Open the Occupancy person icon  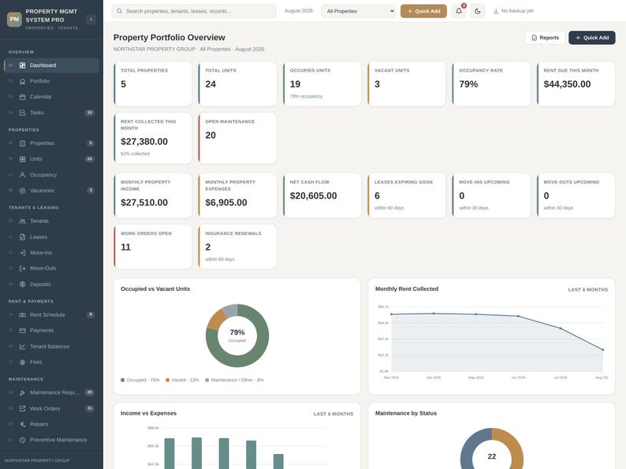coord(22,175)
